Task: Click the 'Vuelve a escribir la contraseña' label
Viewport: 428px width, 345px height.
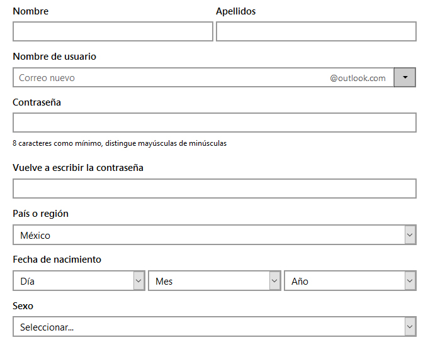Action: coord(78,168)
